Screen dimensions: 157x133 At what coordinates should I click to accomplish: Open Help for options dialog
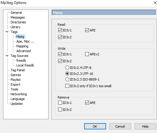[x=145, y=126]
